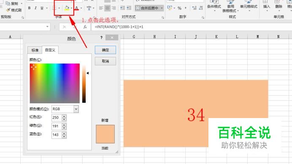Click the 红色(R) value field showing 250
The image size is (292, 164).
57,118
